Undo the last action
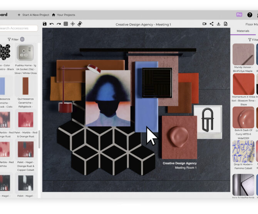Screen dimensions: 258x214 point(52,24)
